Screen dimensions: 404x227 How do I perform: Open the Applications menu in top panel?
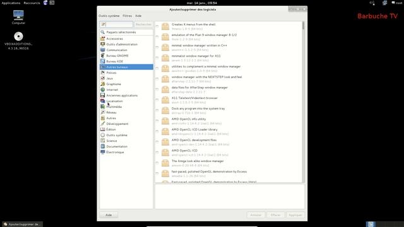(11, 3)
